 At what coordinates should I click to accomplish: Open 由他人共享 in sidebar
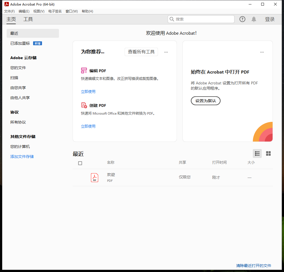[x=20, y=98]
